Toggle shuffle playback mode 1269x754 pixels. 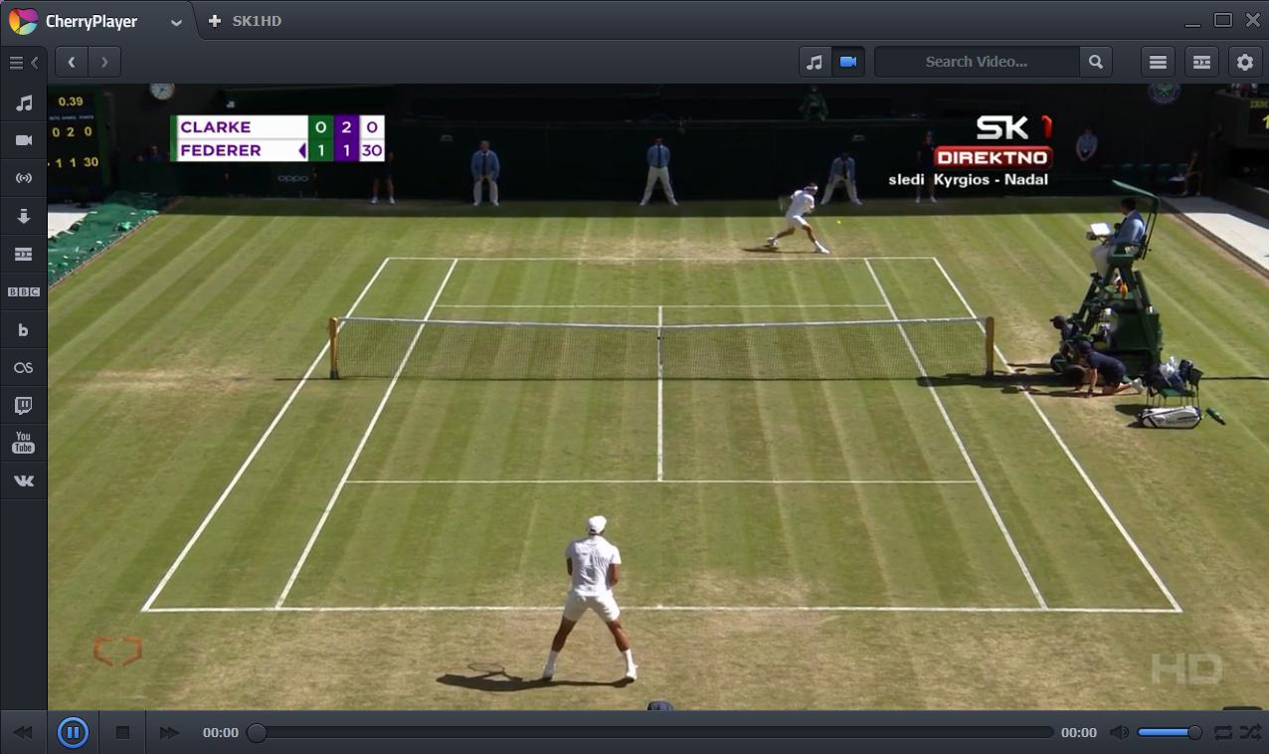pos(1250,733)
